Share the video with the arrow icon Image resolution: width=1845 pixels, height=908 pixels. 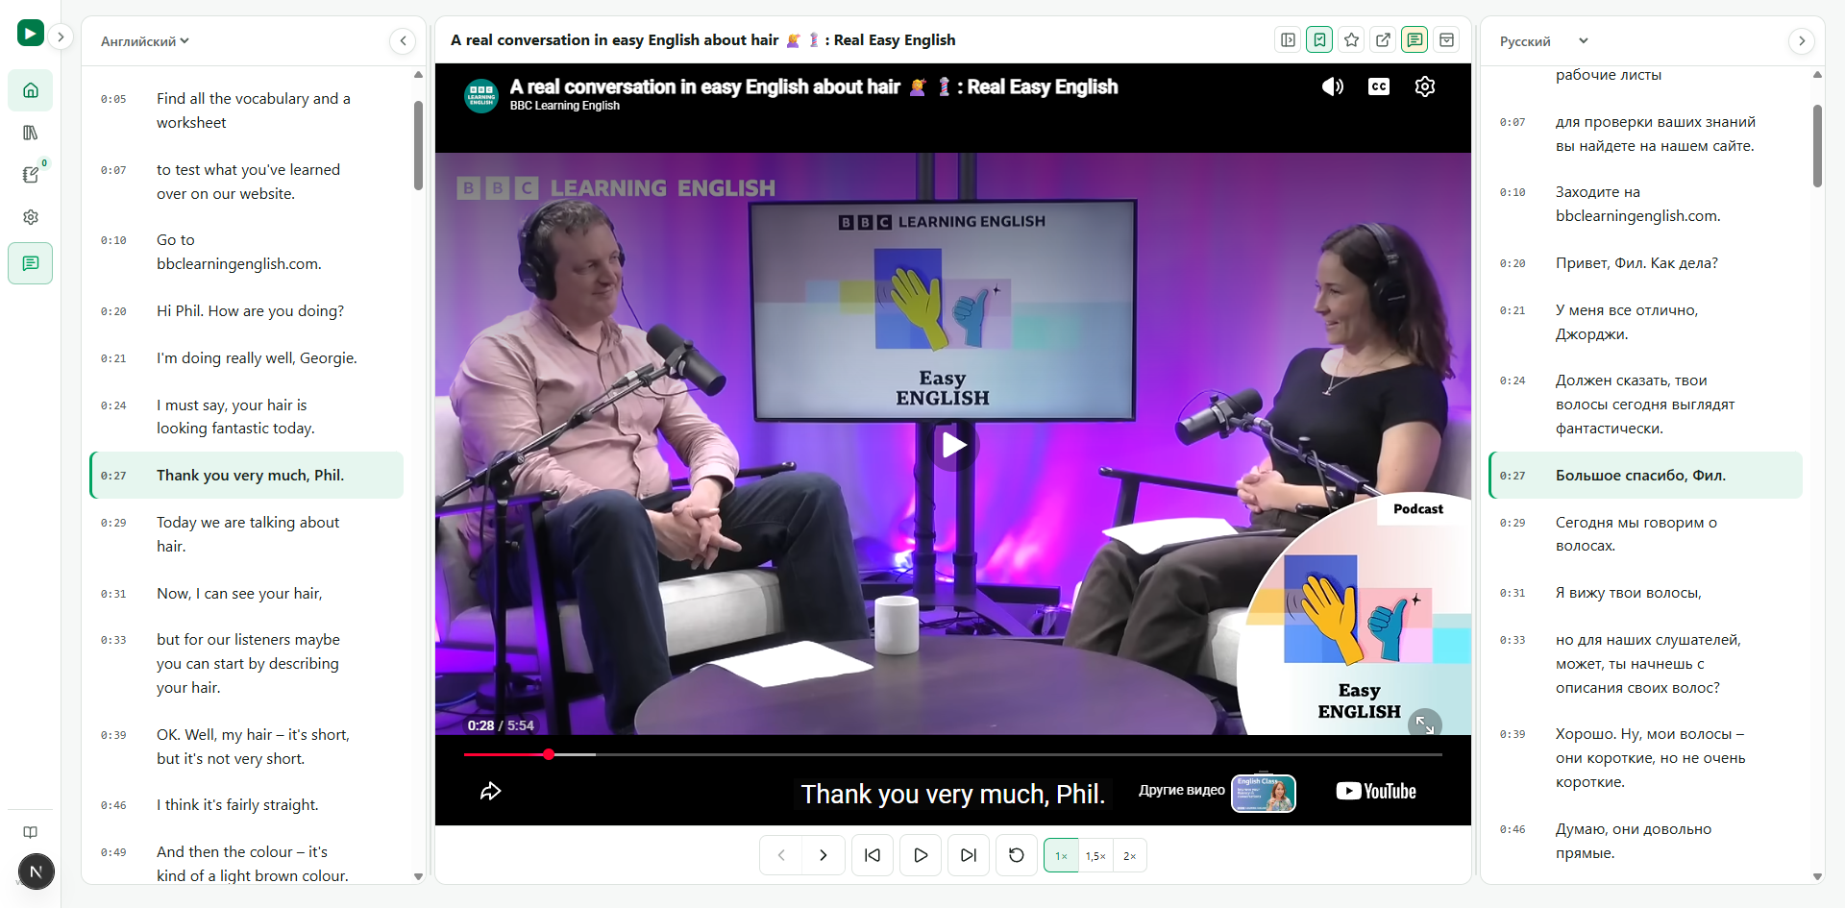pos(491,791)
